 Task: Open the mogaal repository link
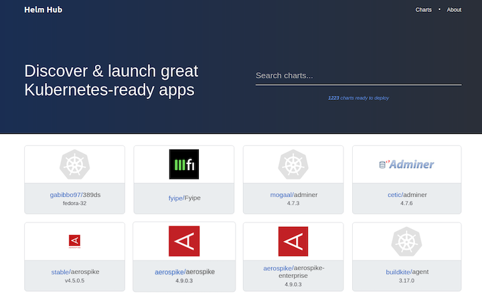[283, 195]
